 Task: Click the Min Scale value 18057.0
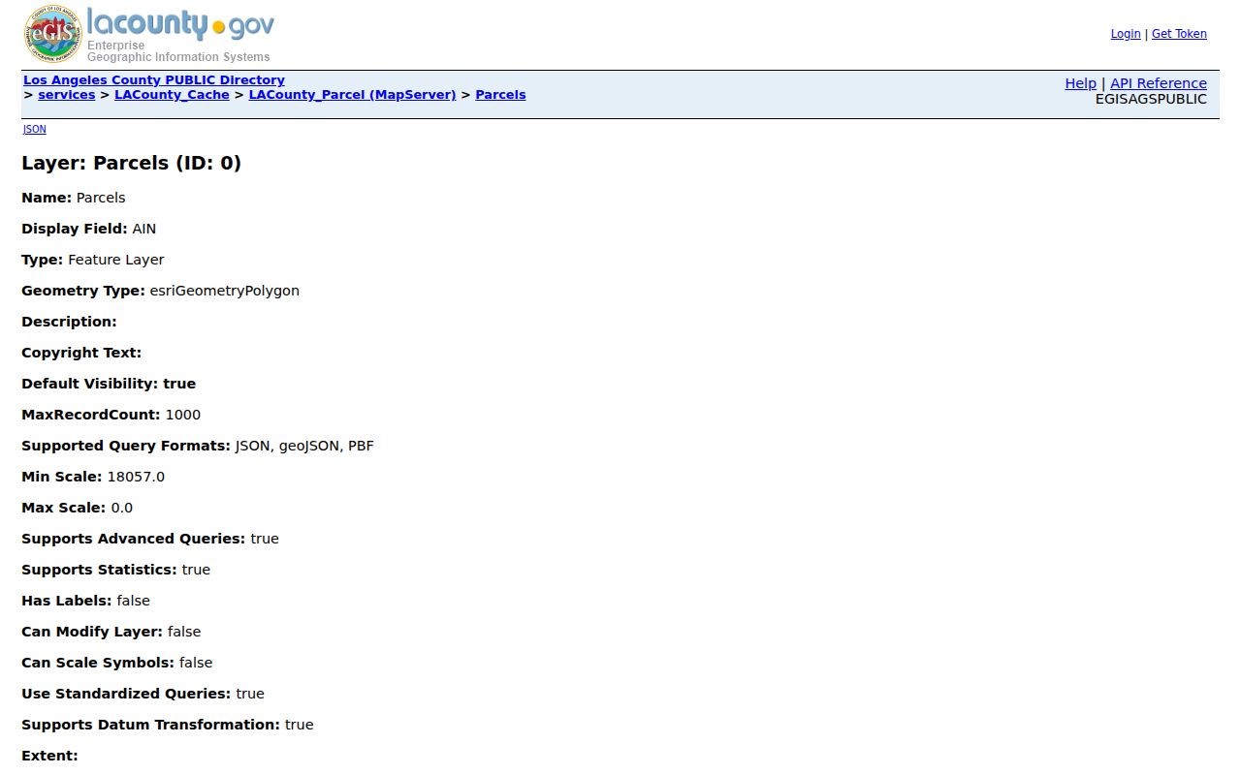click(136, 477)
